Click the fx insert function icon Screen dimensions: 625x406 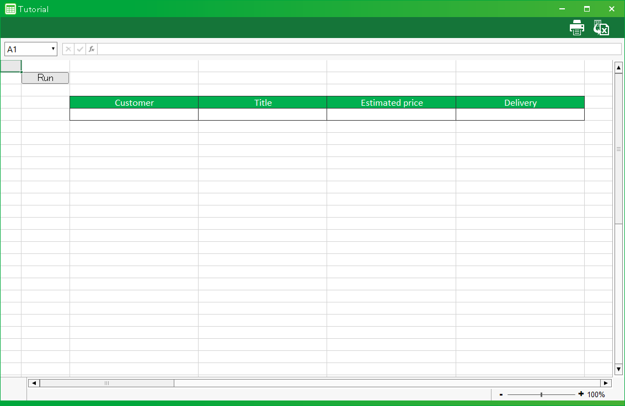click(92, 49)
